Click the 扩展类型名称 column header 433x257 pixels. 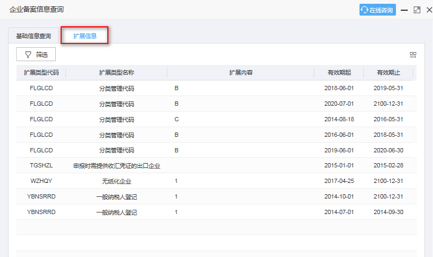tap(116, 72)
